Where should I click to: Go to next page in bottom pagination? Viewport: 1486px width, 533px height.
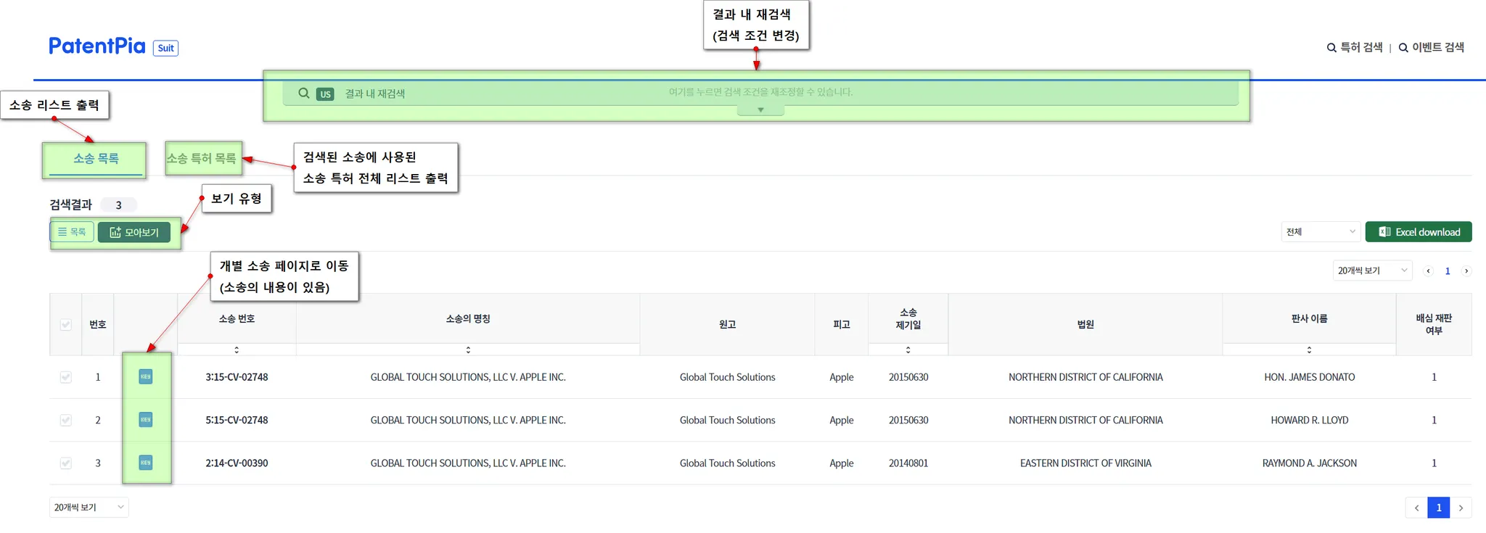coord(1461,508)
